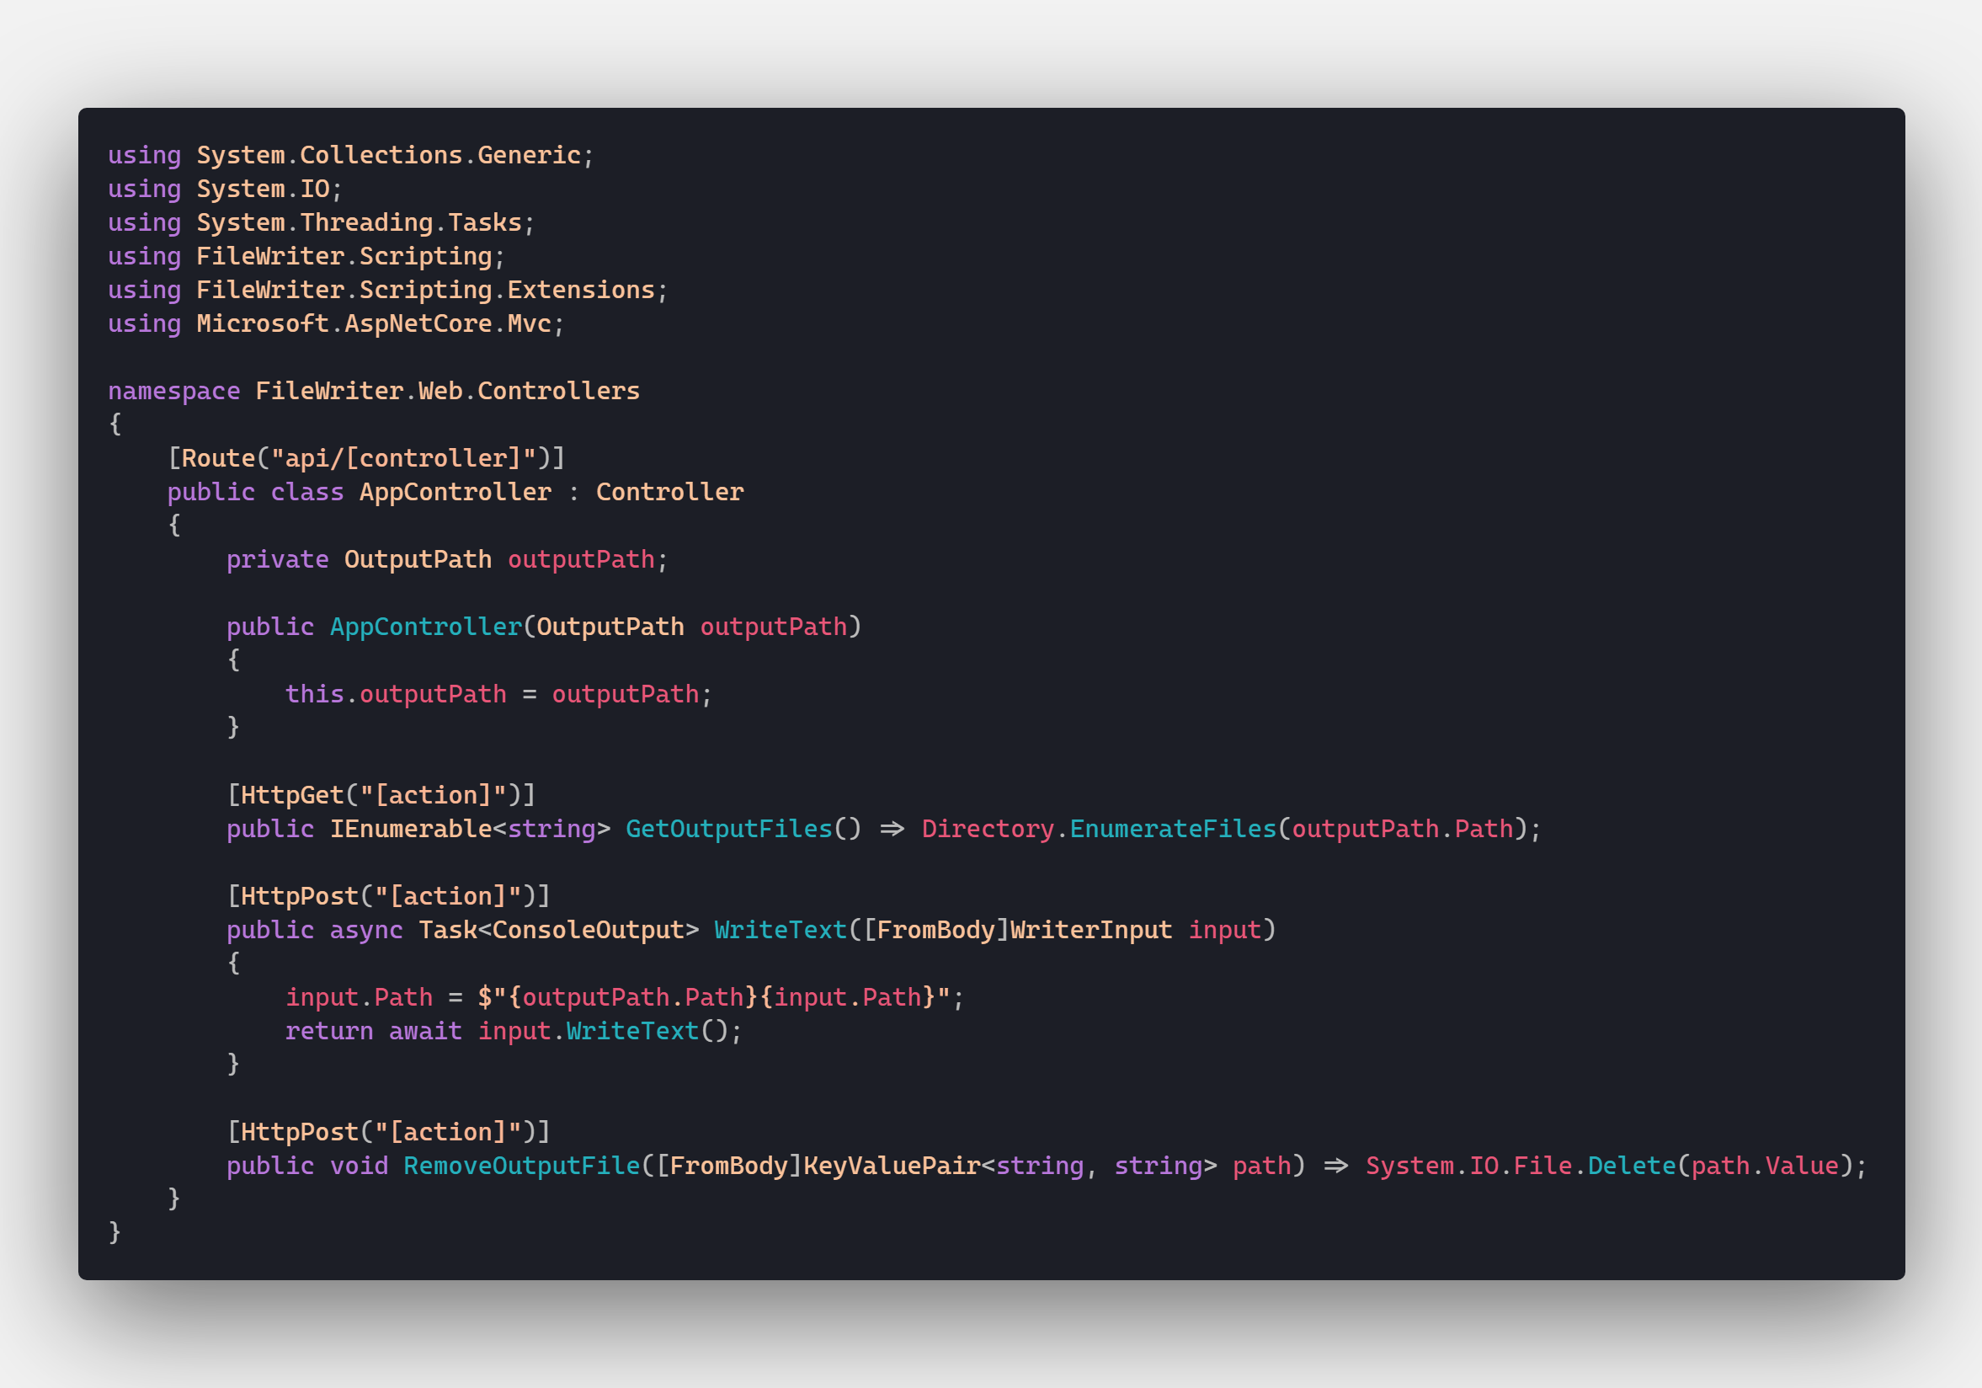Click the WriterInput parameter type

coord(1091,929)
